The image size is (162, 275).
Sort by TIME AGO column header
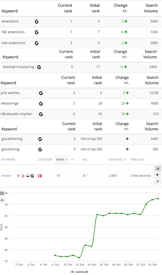(x=137, y=160)
